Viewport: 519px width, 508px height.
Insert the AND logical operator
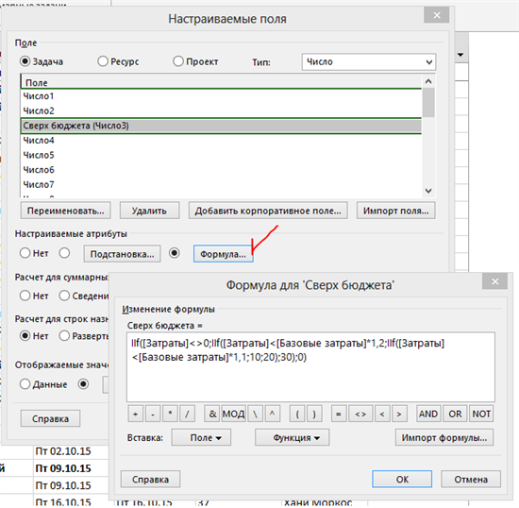tap(428, 414)
